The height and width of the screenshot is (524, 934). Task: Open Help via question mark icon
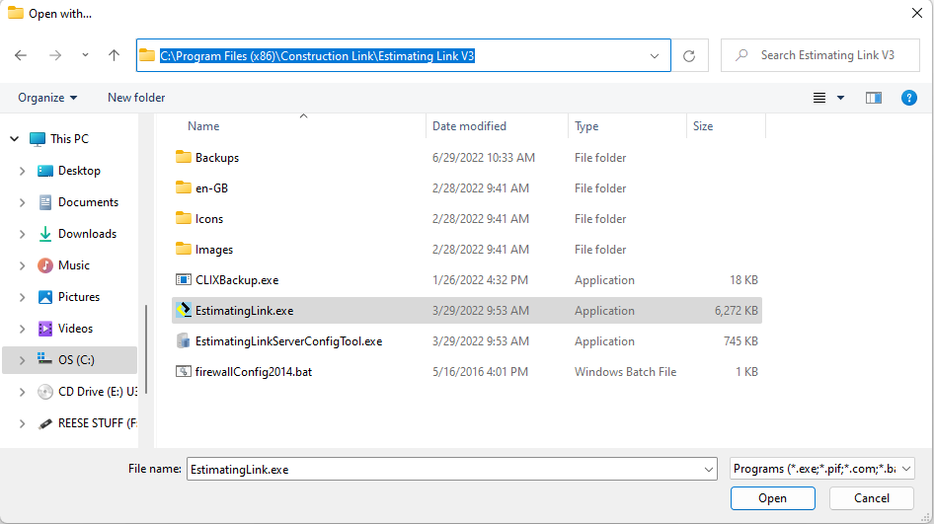point(909,98)
